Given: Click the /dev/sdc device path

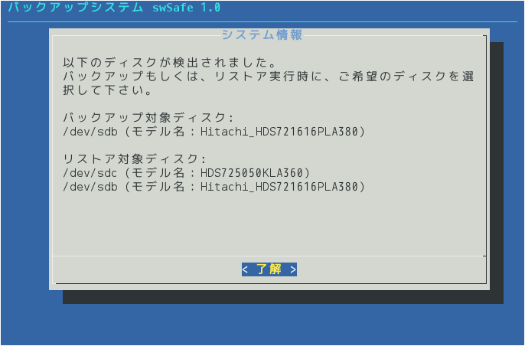Looking at the screenshot, I should [x=90, y=173].
